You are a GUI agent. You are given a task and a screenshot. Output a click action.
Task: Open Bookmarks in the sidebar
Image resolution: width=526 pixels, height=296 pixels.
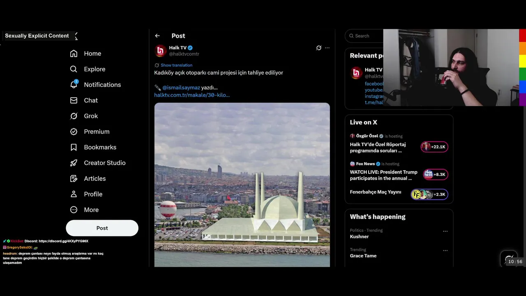pyautogui.click(x=93, y=147)
